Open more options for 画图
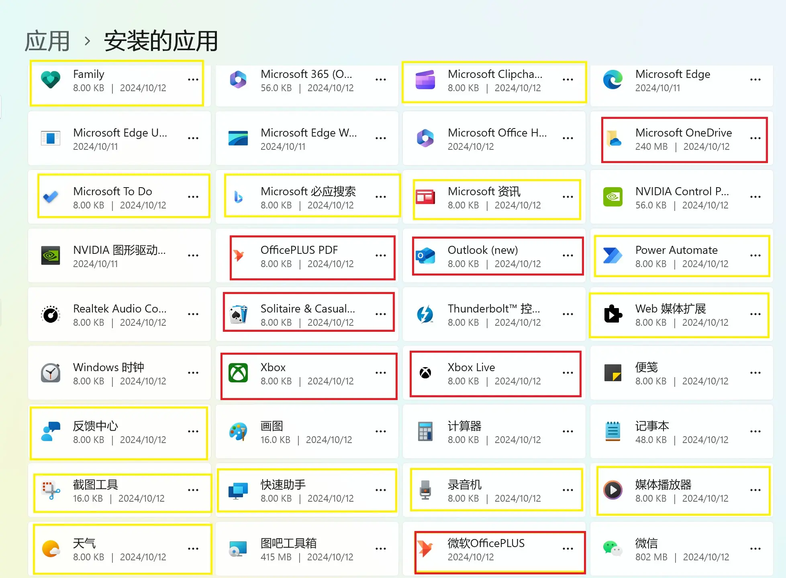Image resolution: width=786 pixels, height=578 pixels. pos(381,431)
